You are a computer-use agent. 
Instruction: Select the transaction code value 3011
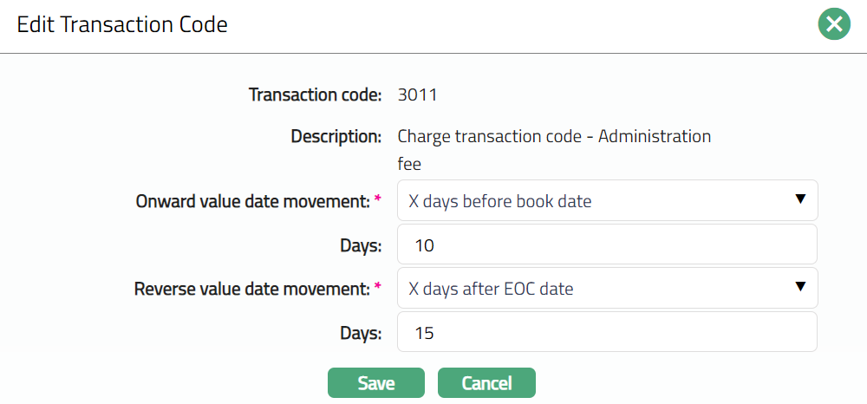click(x=414, y=94)
